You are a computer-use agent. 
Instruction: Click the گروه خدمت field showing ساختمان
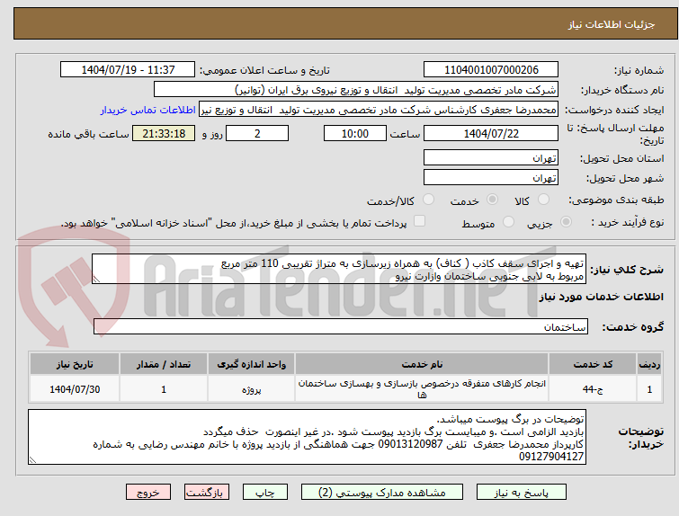[x=340, y=327]
